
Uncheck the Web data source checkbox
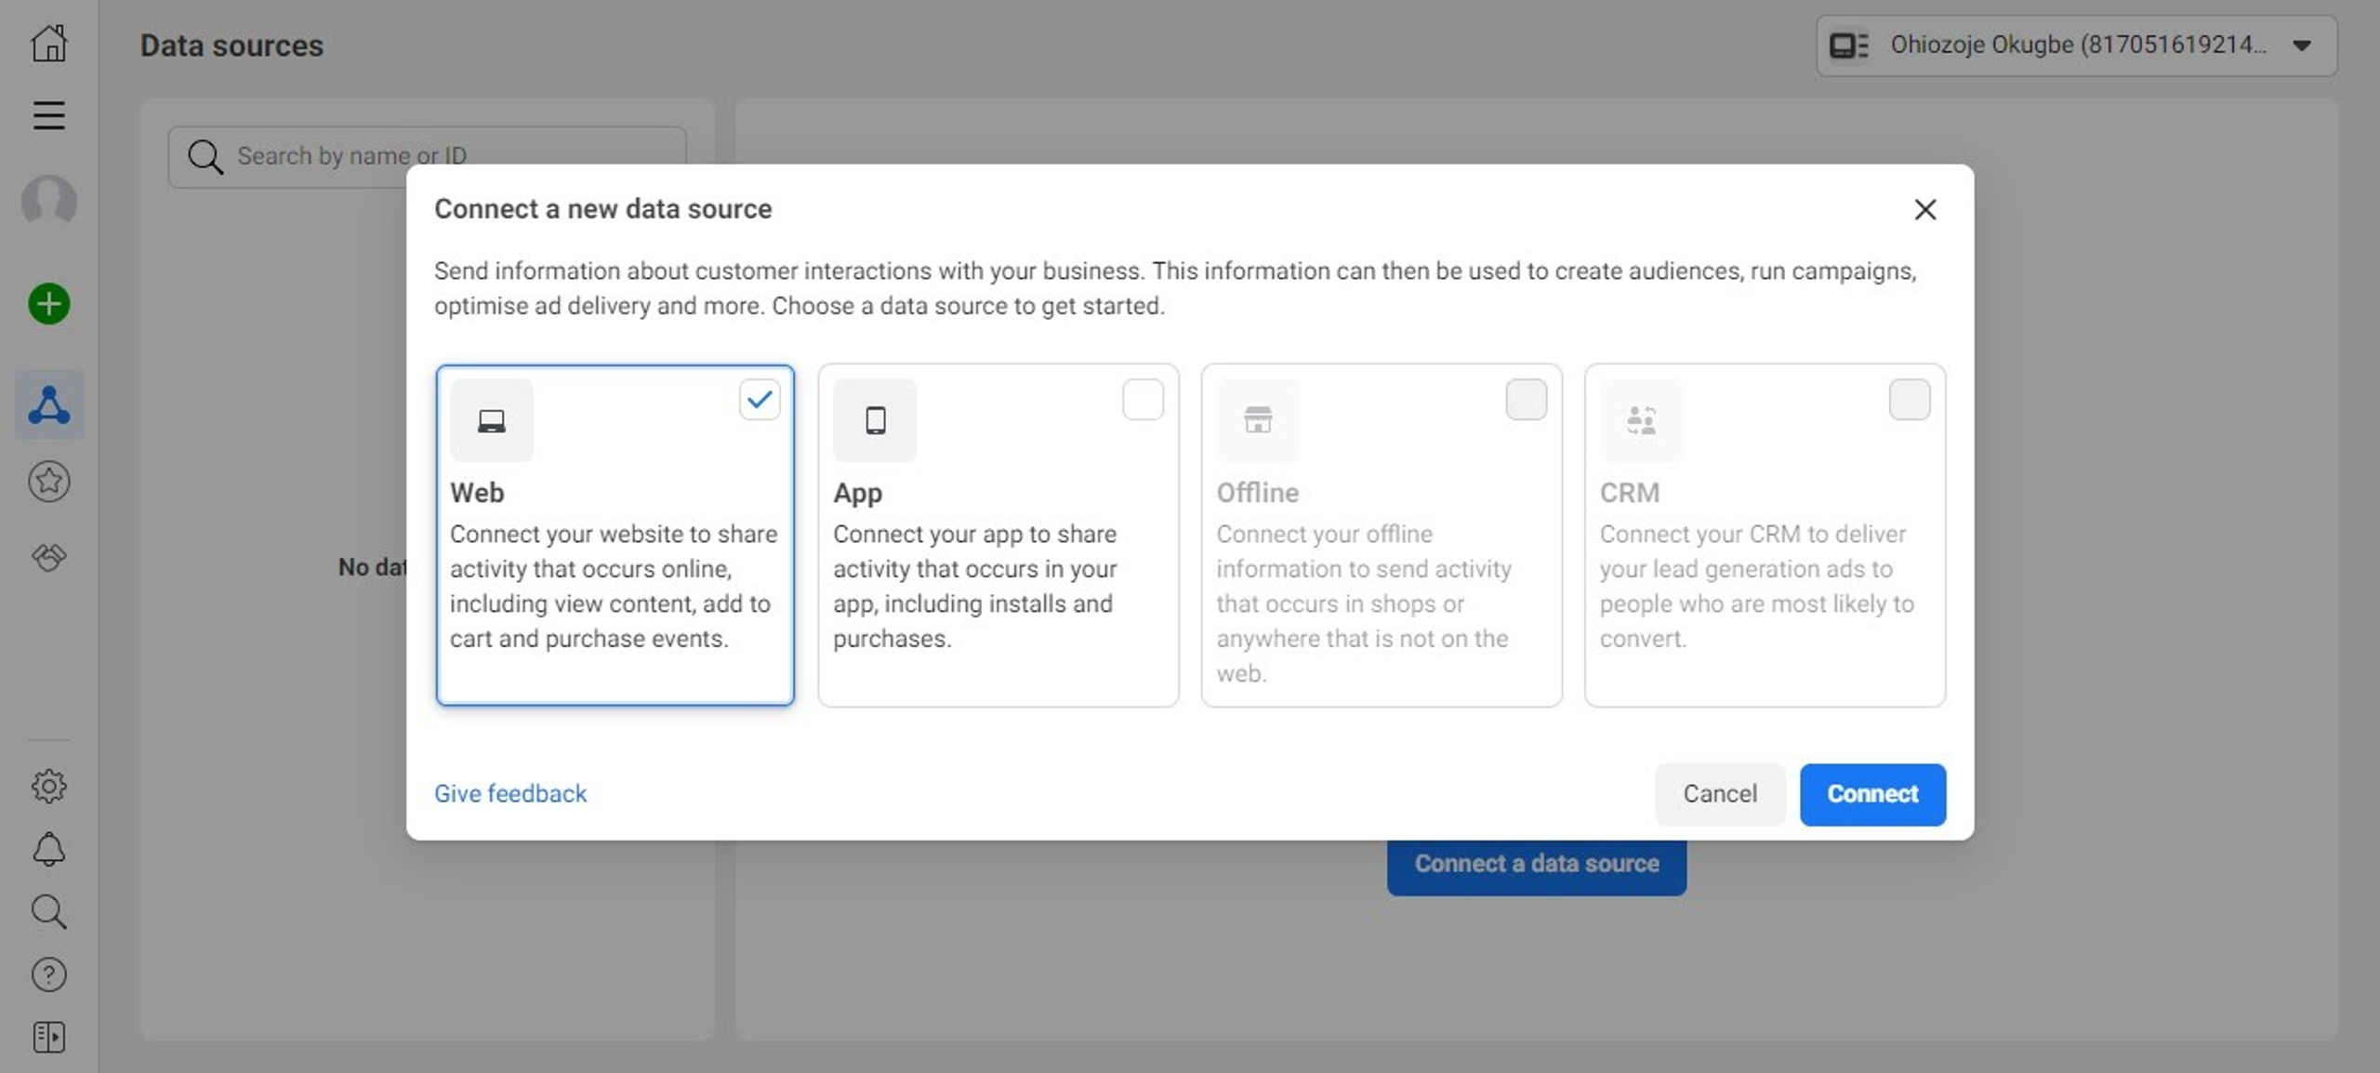click(x=759, y=400)
